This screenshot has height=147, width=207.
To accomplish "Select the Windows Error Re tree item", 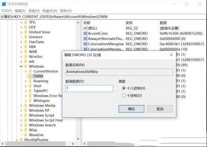I will point(48,96).
